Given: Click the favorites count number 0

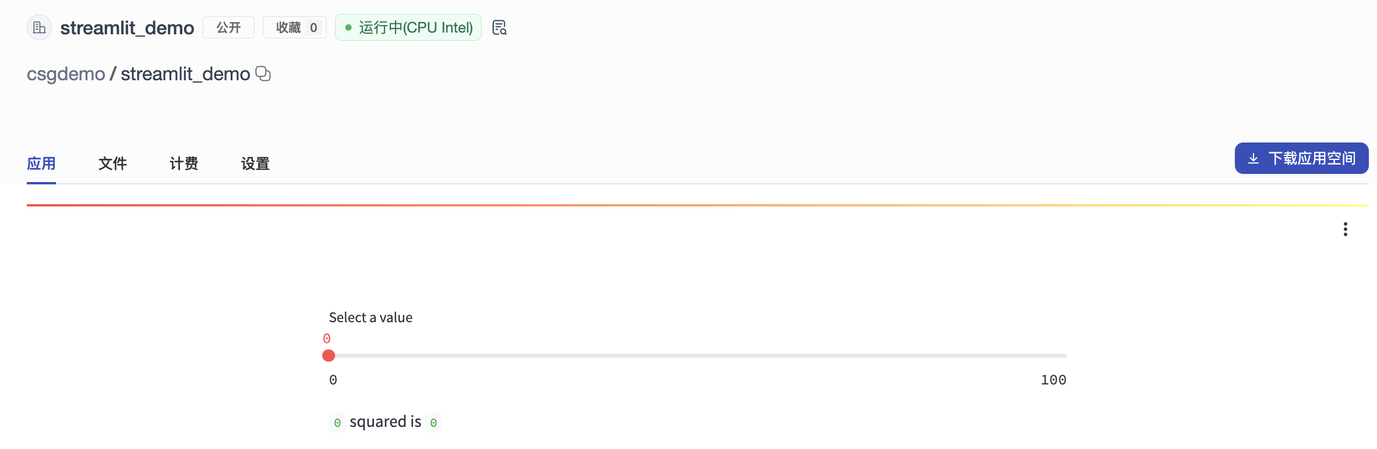Looking at the screenshot, I should pyautogui.click(x=313, y=27).
